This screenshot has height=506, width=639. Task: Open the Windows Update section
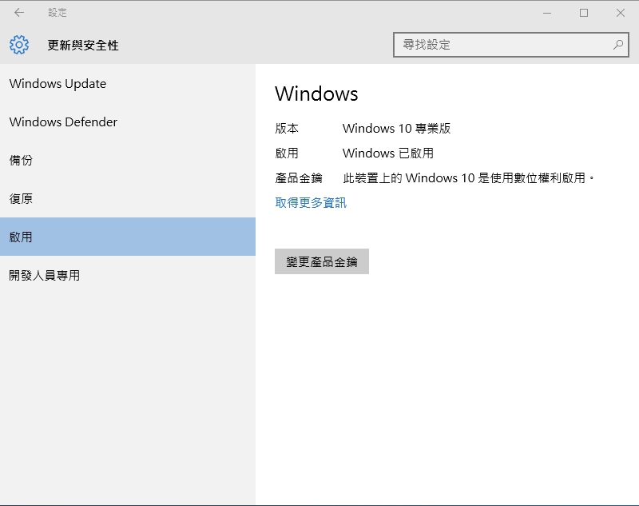(58, 84)
